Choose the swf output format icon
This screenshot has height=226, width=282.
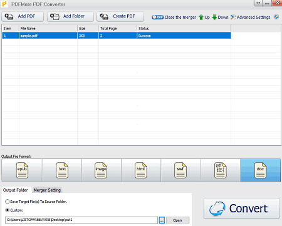180,170
